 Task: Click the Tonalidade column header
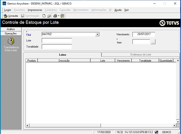pos(145,61)
